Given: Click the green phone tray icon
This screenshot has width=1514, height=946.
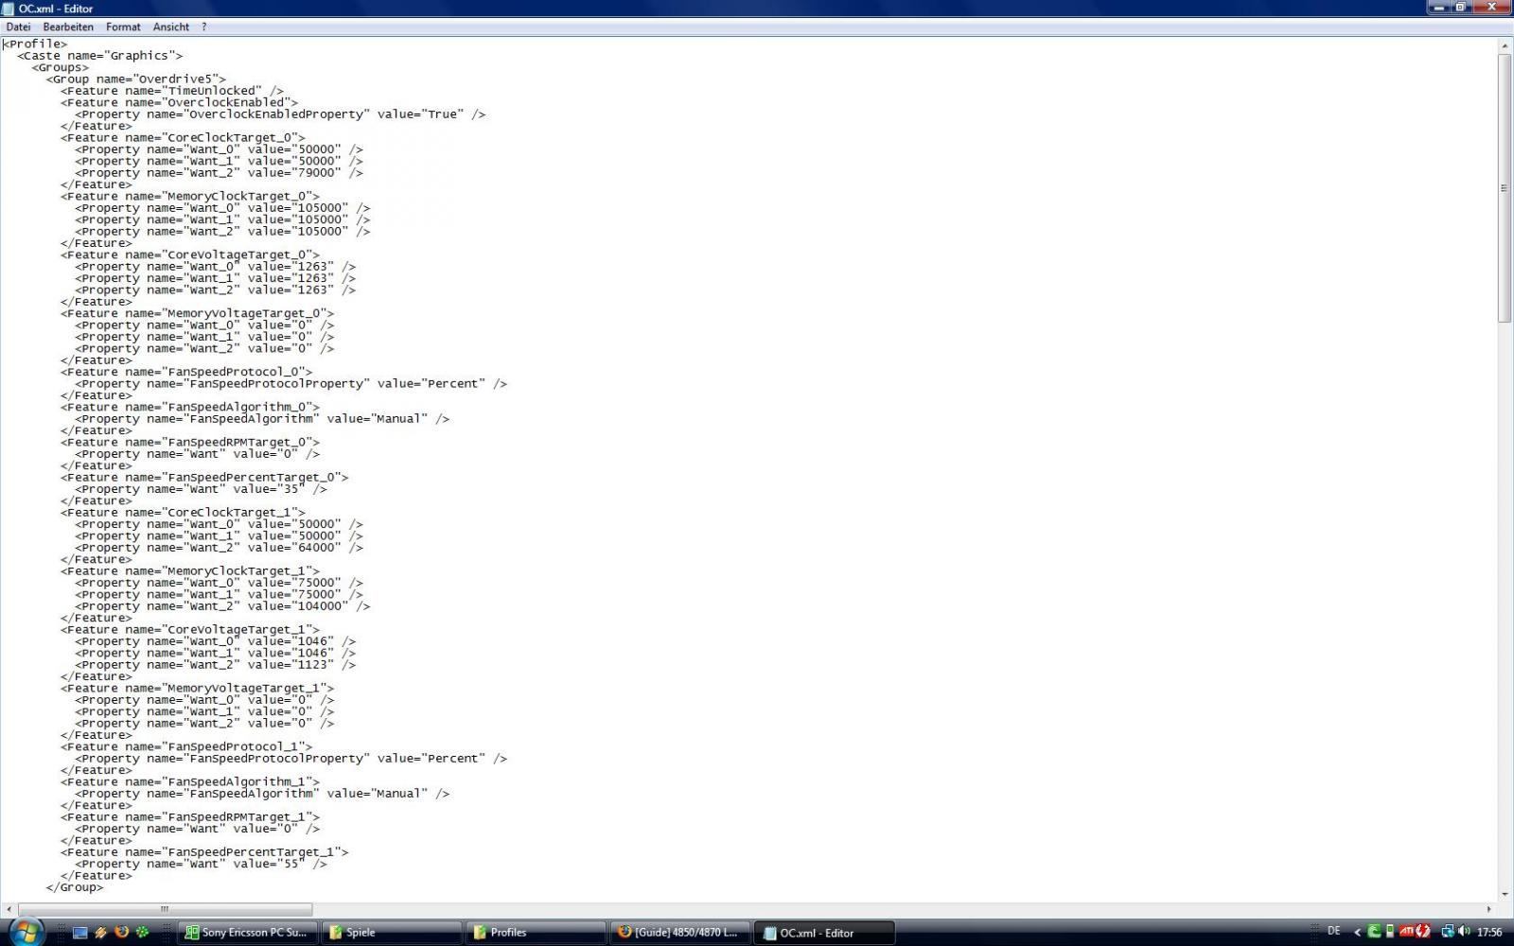Looking at the screenshot, I should click(x=1373, y=932).
